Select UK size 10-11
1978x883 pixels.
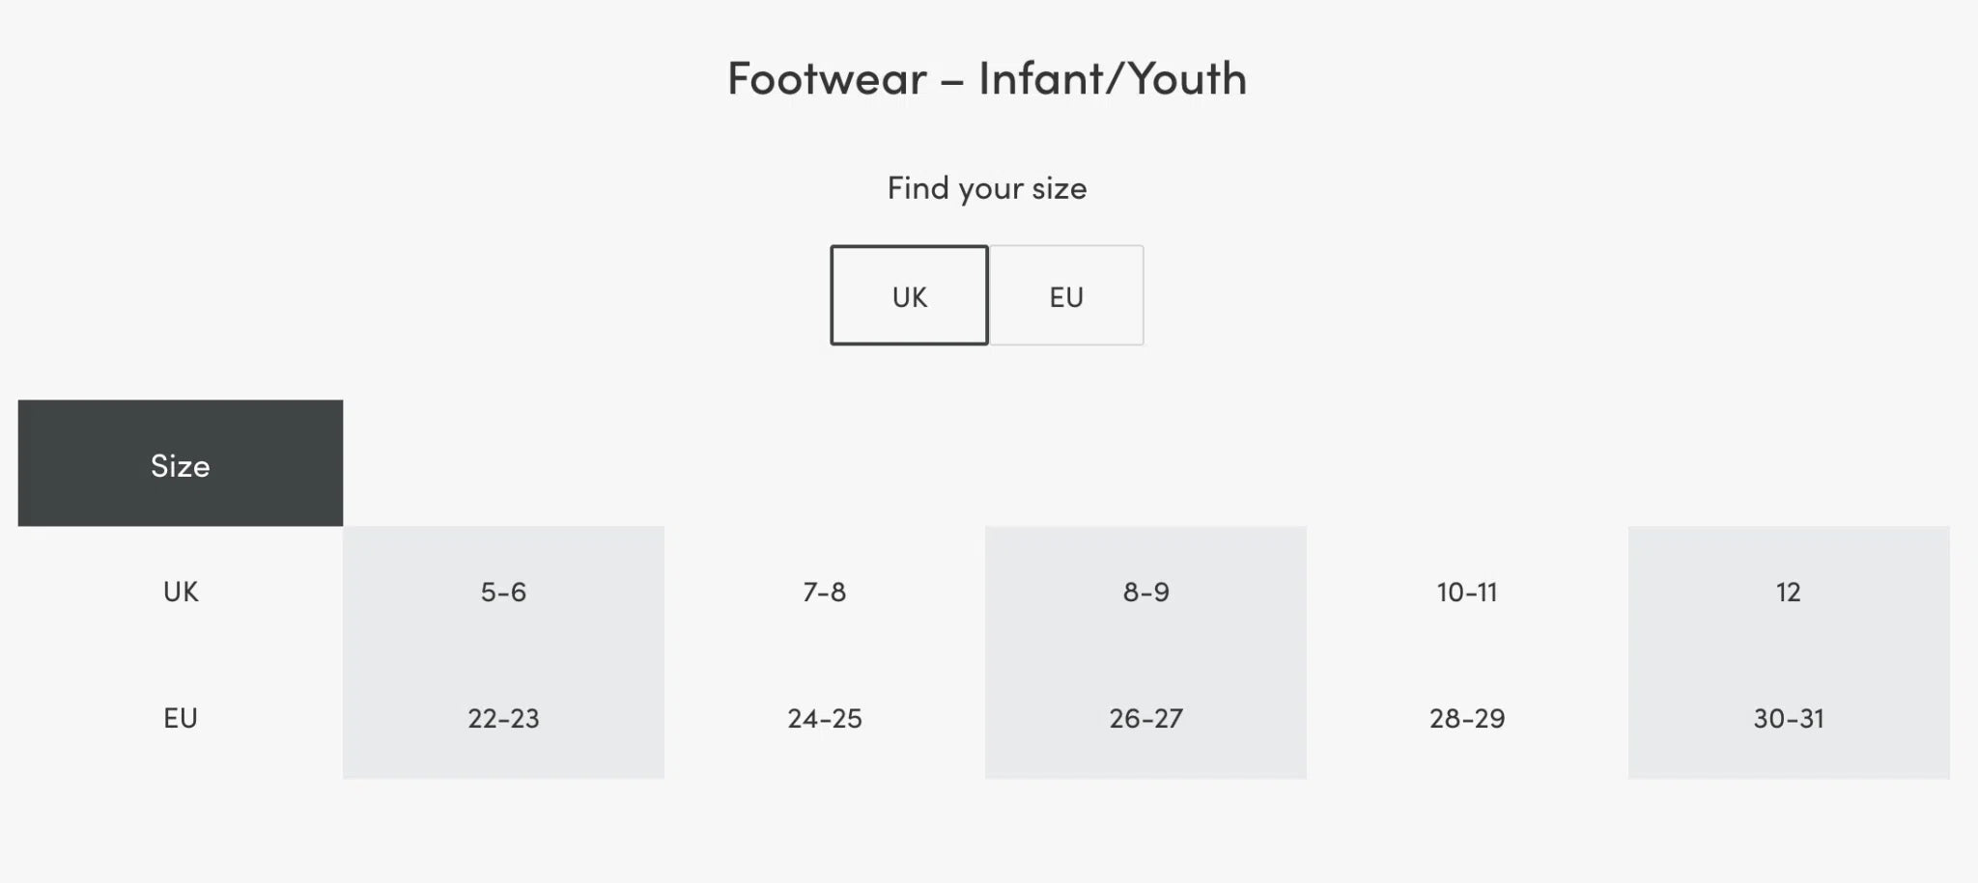tap(1467, 592)
